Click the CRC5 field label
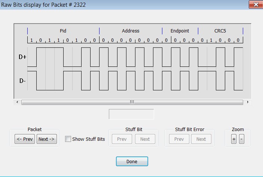The height and width of the screenshot is (177, 263). tap(220, 31)
